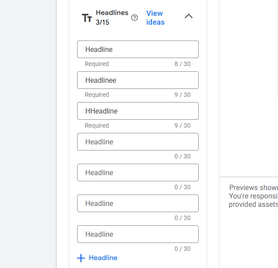Click into the field containing "HHeadline"
Image resolution: width=278 pixels, height=268 pixels.
[x=137, y=111]
